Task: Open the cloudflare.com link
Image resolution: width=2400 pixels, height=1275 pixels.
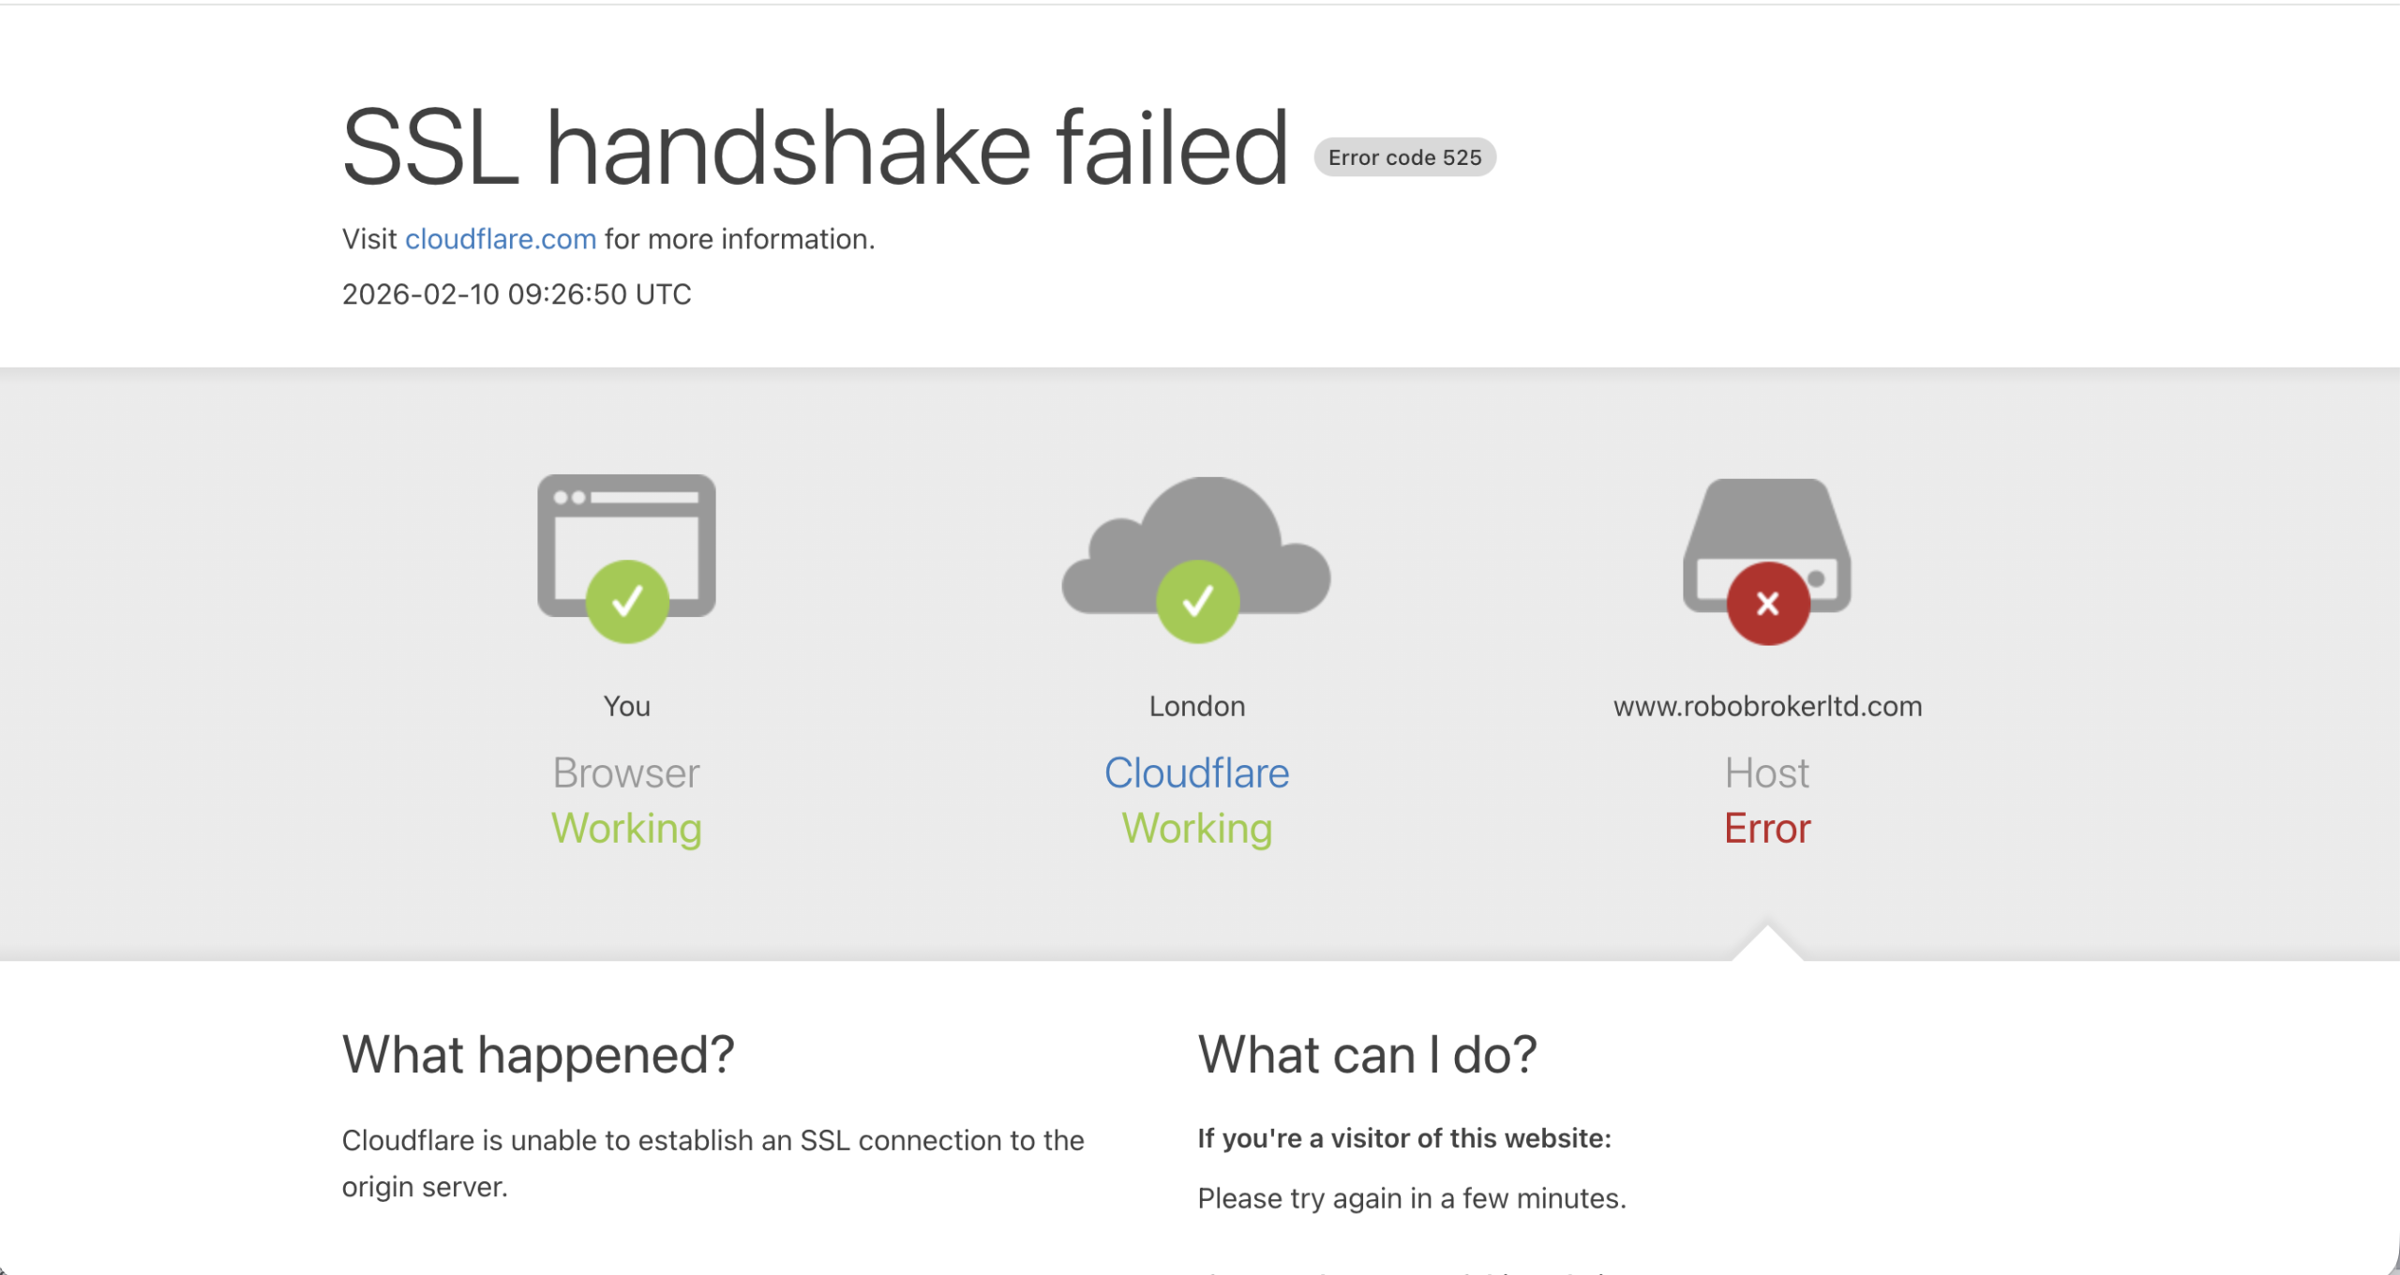Action: pyautogui.click(x=501, y=239)
